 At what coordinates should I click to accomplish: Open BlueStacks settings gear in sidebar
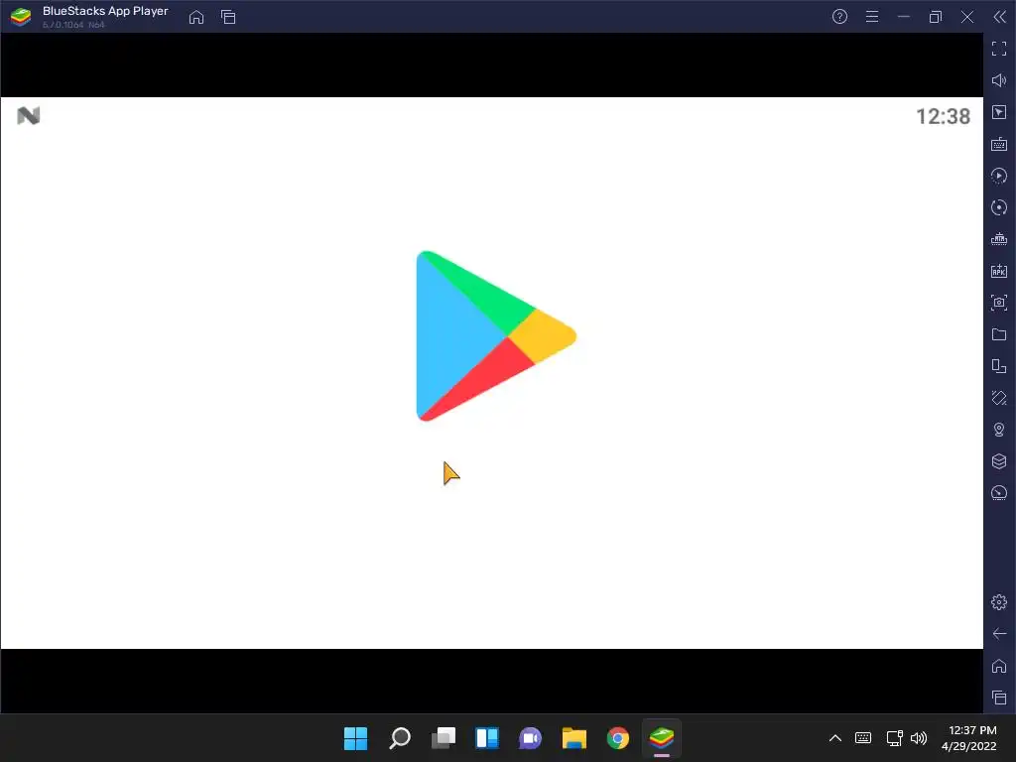tap(999, 602)
